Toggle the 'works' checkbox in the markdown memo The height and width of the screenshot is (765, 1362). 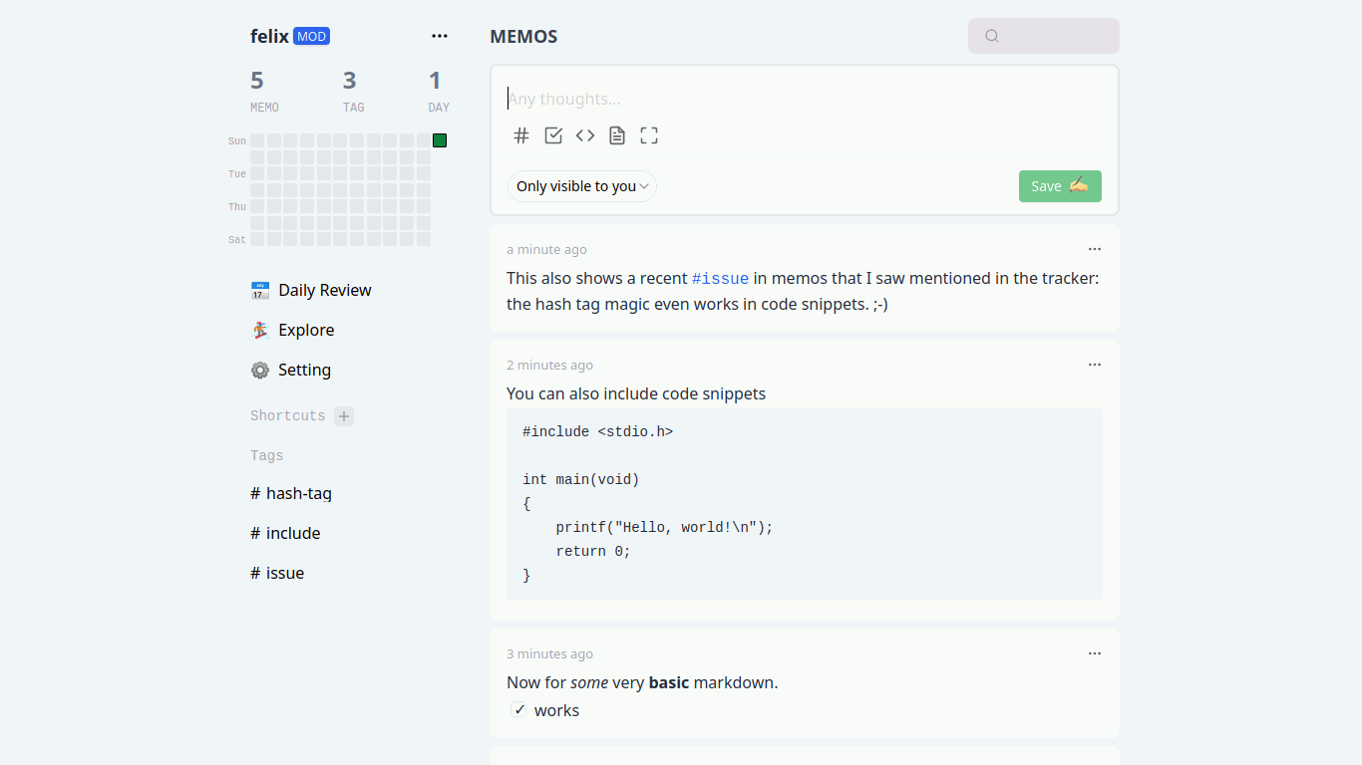click(519, 710)
